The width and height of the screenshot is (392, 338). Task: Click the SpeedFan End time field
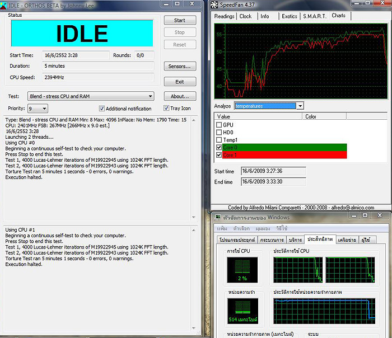click(x=273, y=182)
